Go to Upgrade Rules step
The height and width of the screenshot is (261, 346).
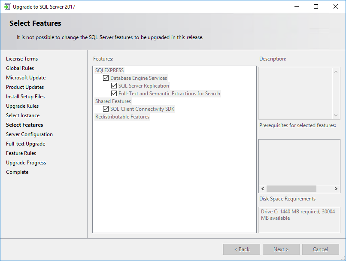coord(22,106)
